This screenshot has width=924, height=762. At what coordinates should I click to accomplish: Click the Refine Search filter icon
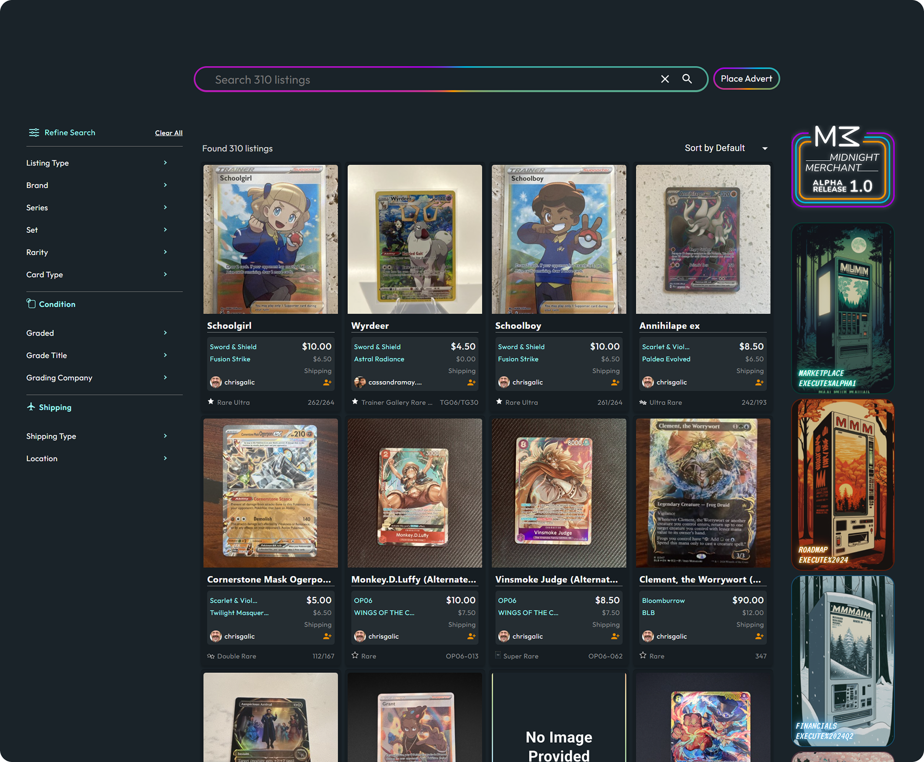coord(34,133)
